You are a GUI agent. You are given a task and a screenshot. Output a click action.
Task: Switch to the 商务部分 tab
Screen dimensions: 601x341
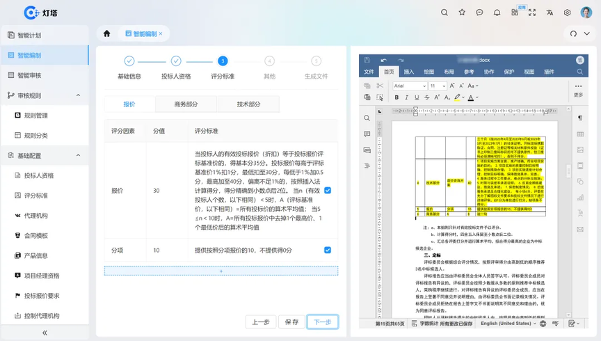[x=186, y=104]
